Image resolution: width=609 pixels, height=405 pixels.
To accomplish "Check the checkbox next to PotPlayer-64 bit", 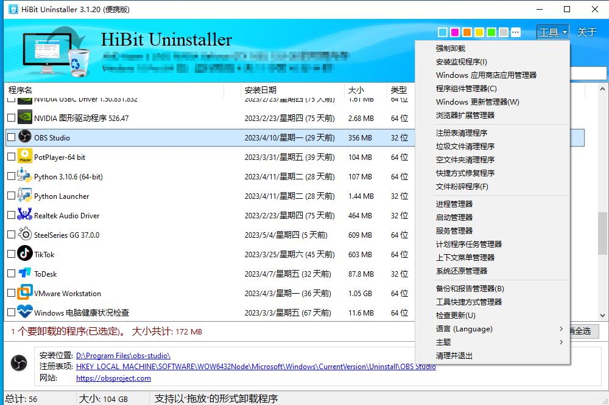I will 10,157.
